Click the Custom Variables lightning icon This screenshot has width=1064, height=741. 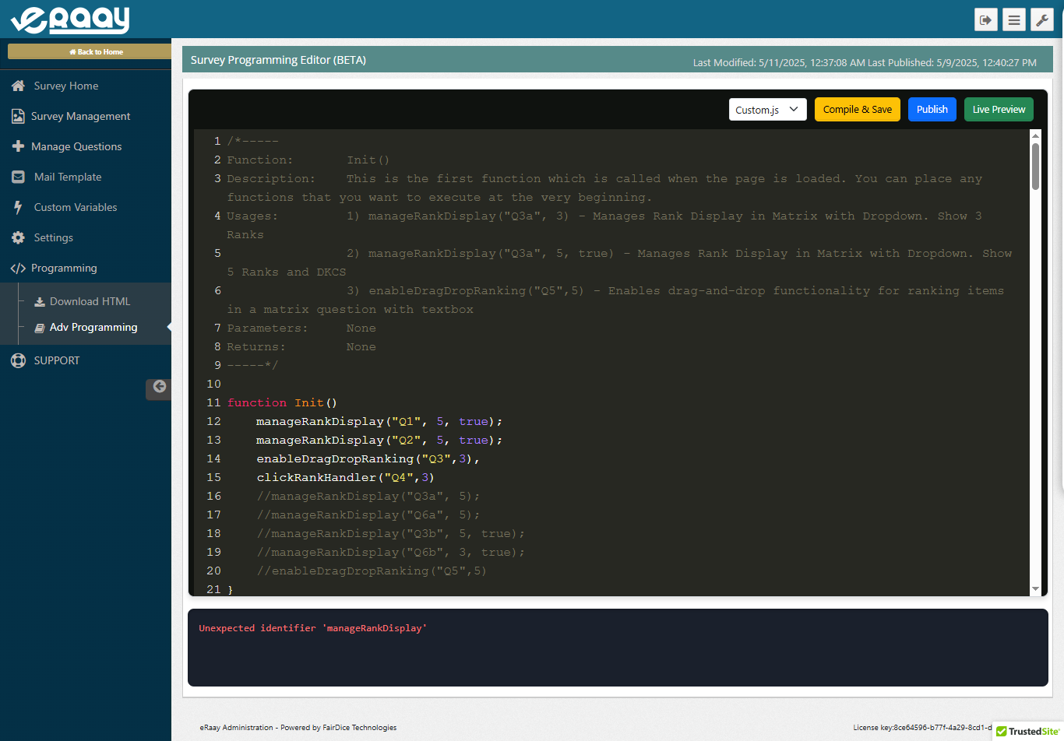[x=18, y=207]
